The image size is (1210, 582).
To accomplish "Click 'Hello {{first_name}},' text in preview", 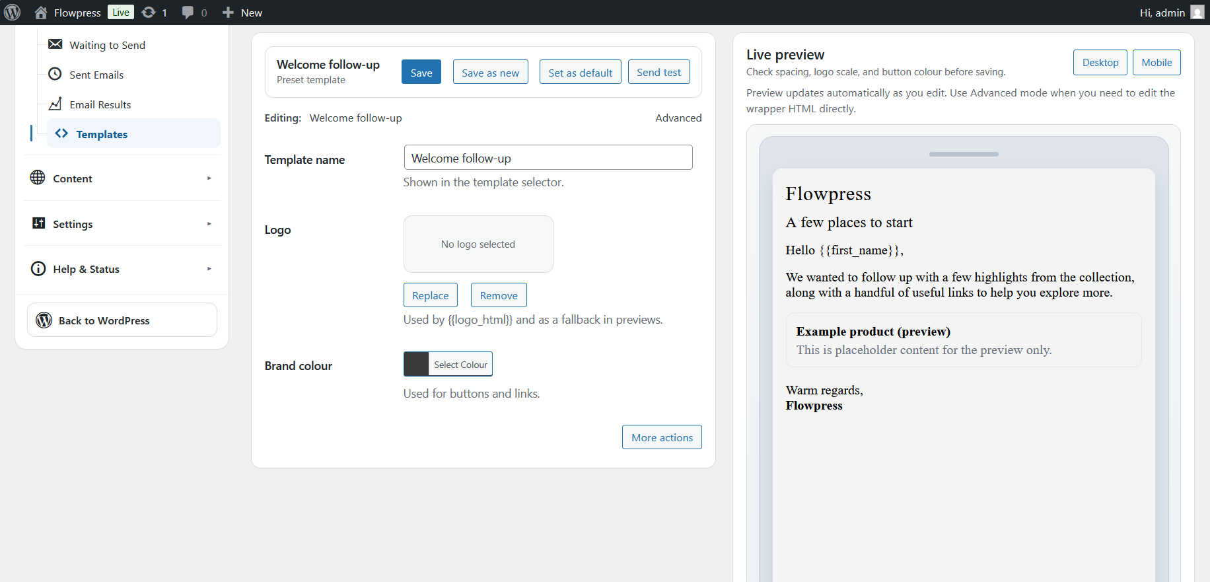I will coord(844,250).
